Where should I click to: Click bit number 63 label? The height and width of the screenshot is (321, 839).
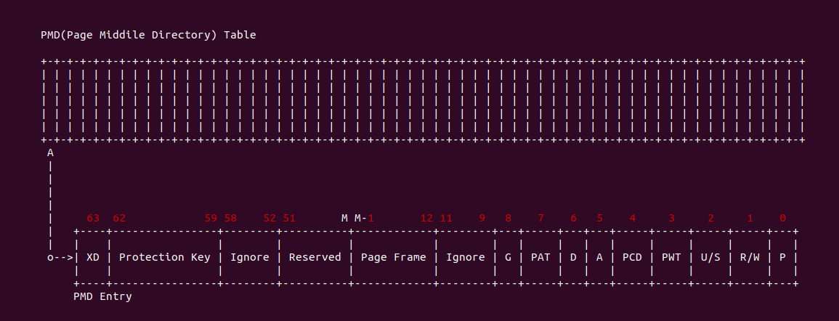(92, 218)
